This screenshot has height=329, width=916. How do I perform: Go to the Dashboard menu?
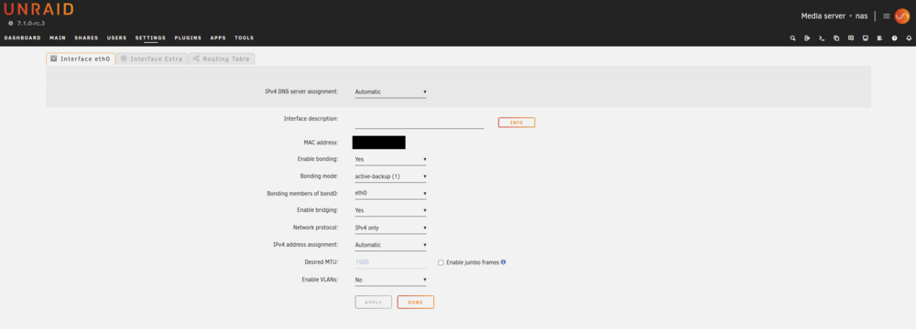click(22, 37)
